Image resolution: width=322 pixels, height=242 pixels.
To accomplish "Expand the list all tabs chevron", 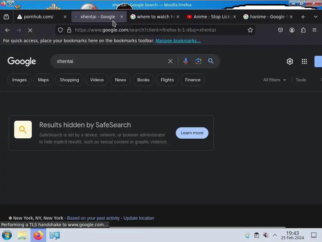I will click(x=316, y=17).
